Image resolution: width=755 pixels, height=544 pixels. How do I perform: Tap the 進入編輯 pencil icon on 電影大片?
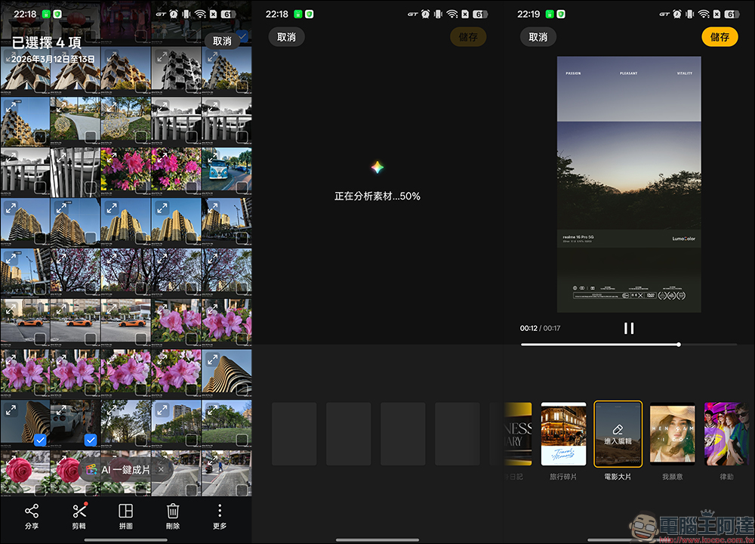click(618, 429)
